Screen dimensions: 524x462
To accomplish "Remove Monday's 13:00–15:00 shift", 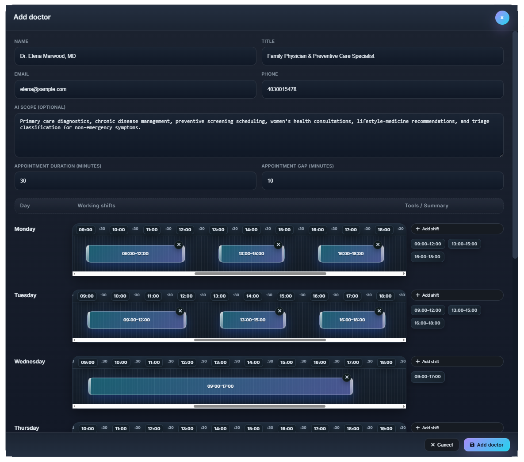I will point(278,244).
